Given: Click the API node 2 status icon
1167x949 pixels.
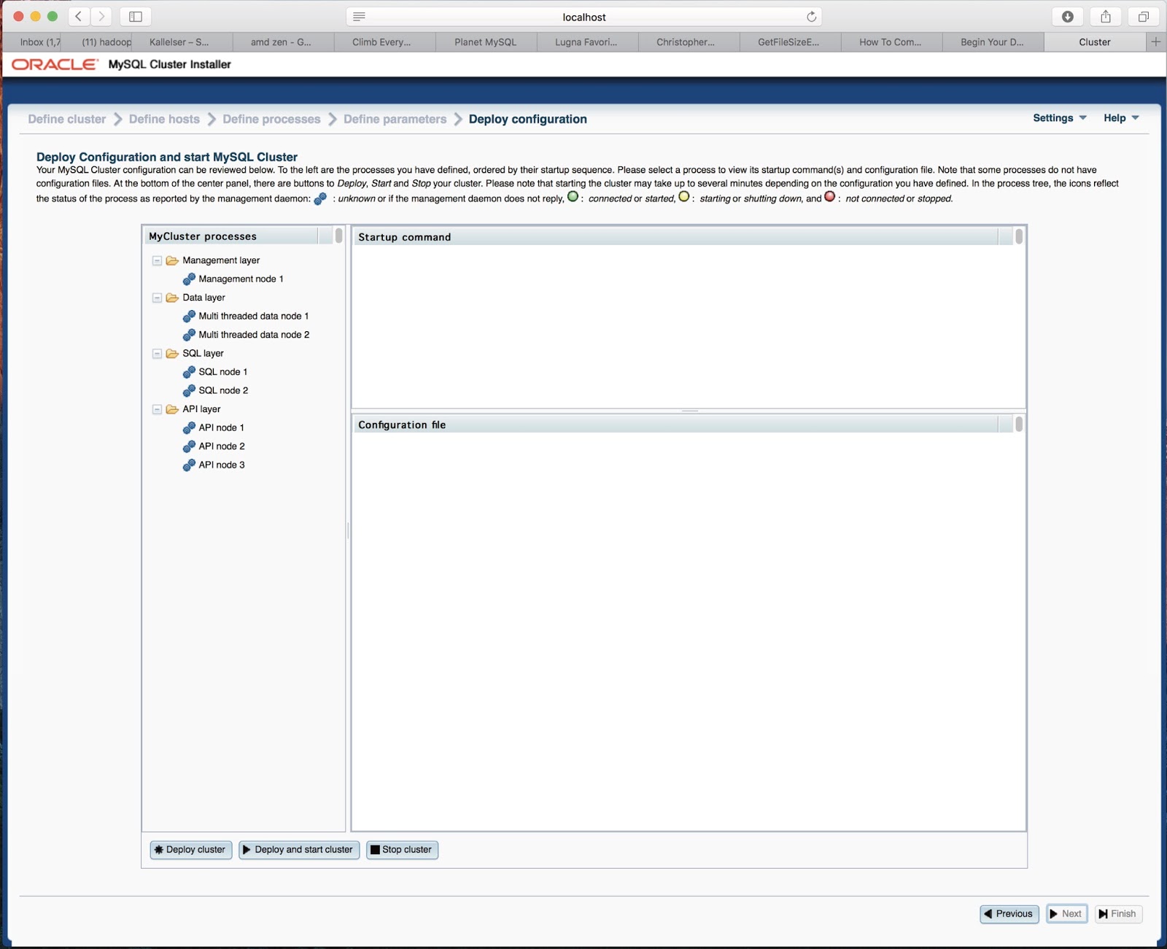Looking at the screenshot, I should [x=189, y=446].
